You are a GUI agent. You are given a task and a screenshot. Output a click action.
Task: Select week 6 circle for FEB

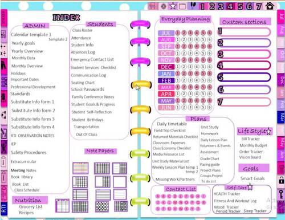point(209,80)
